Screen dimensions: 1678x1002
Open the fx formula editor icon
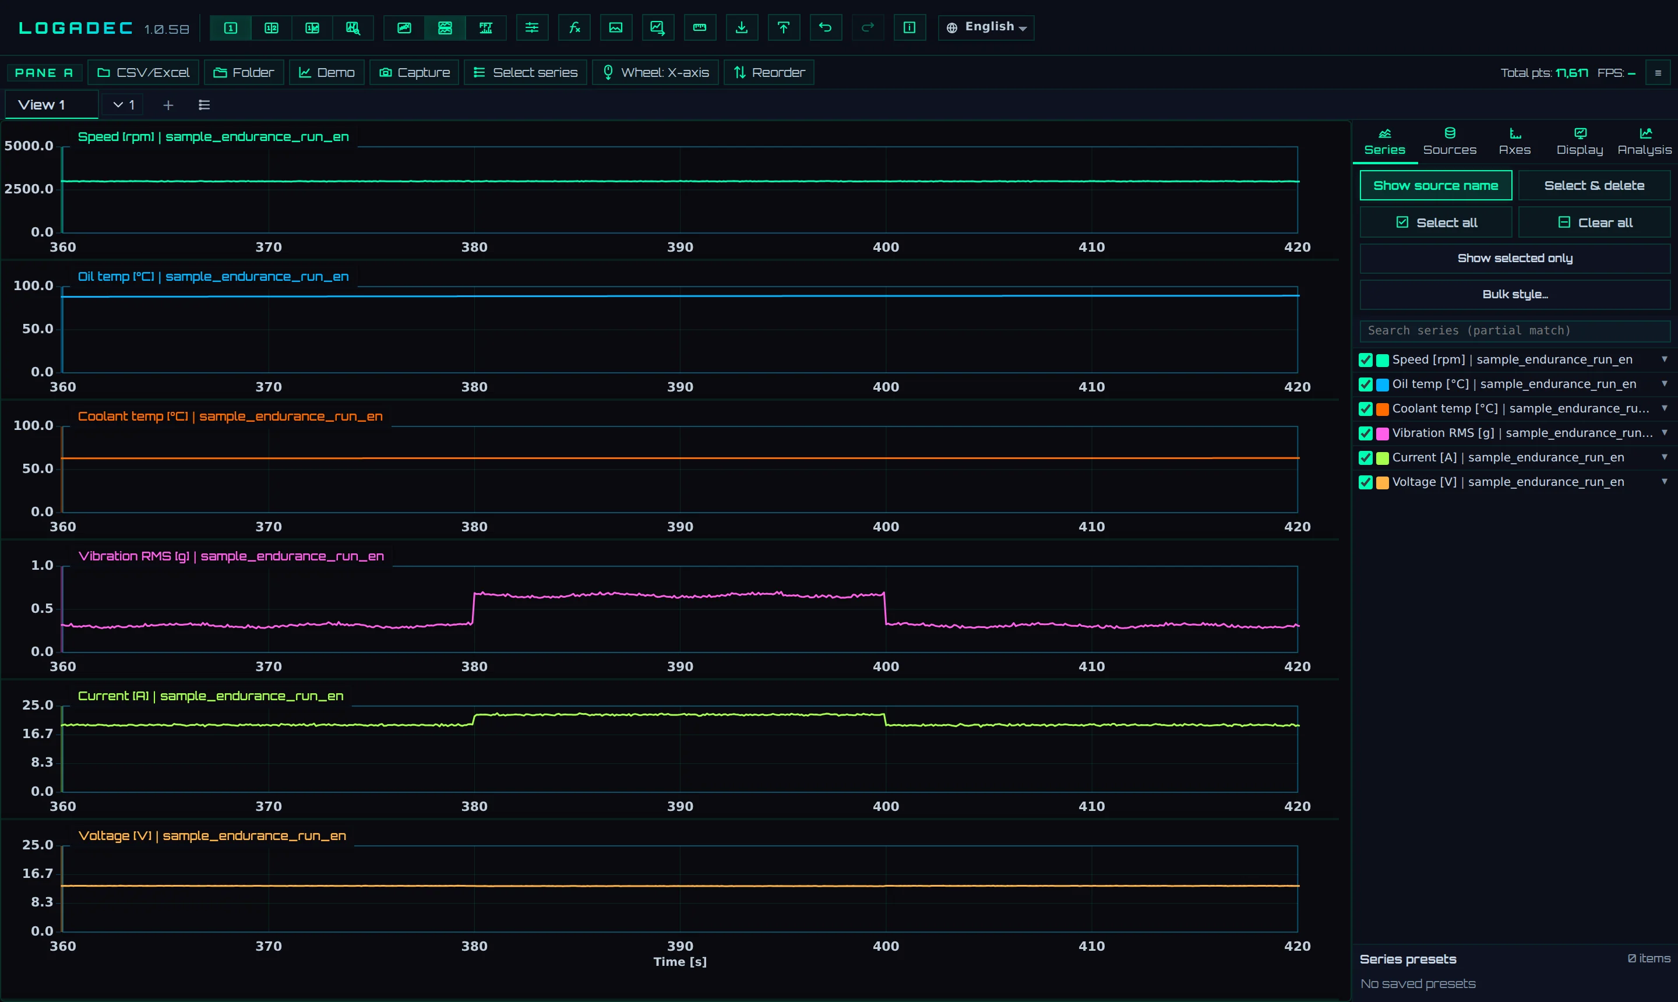574,28
